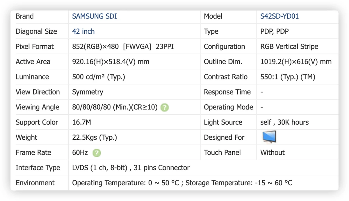The height and width of the screenshot is (201, 349).
Task: Open the SAMSUNG SDI brand link
Action: (95, 16)
